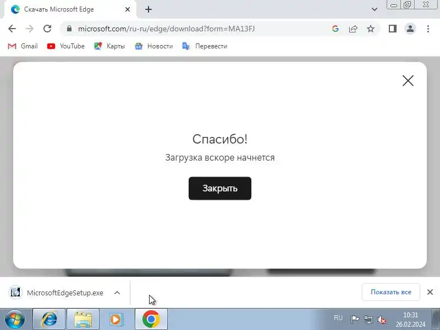440x330 pixels.
Task: Open Новости bookmark
Action: click(154, 46)
